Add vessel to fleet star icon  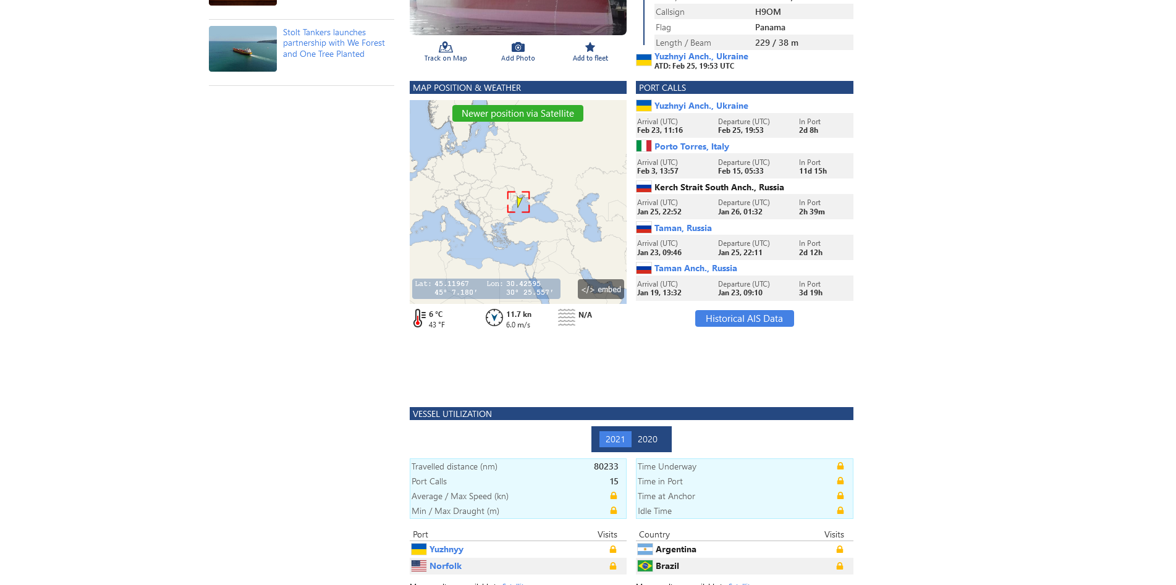(590, 48)
